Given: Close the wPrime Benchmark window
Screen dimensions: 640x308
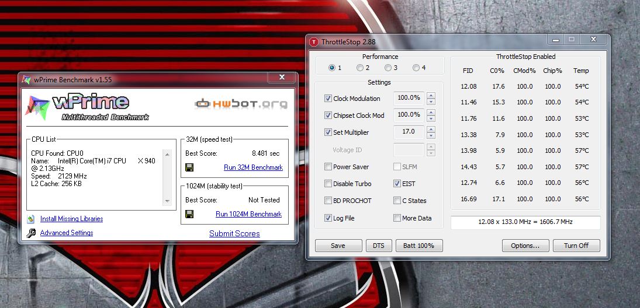Looking at the screenshot, I should click(282, 77).
